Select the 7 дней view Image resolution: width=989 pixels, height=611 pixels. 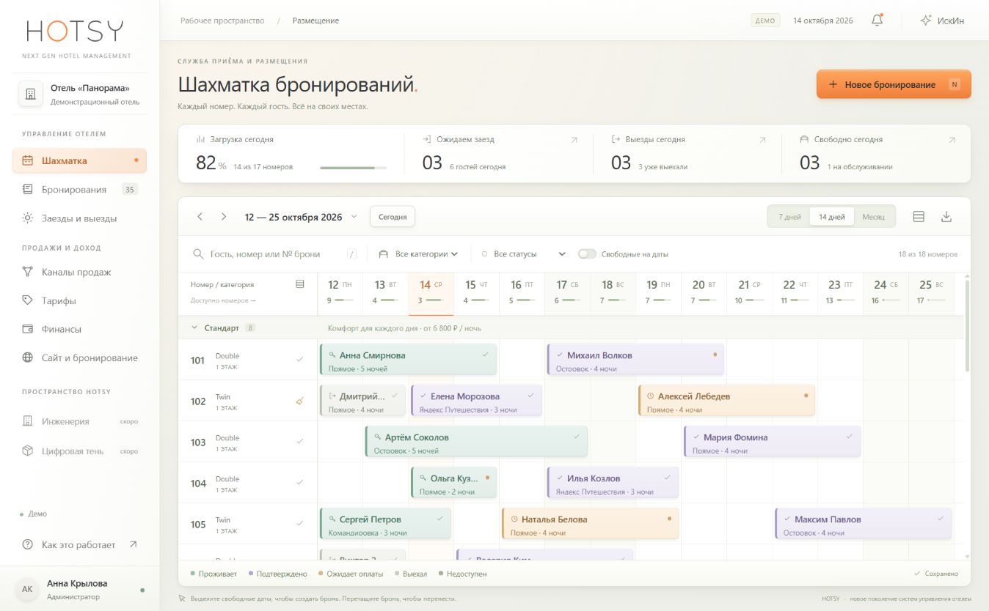point(789,217)
